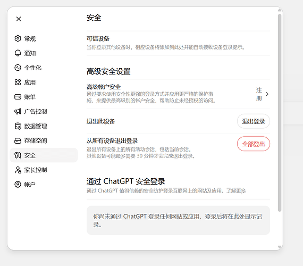Click the vertical scrollbar thumb
Screen dimensions: 303x266
tap(280, 113)
